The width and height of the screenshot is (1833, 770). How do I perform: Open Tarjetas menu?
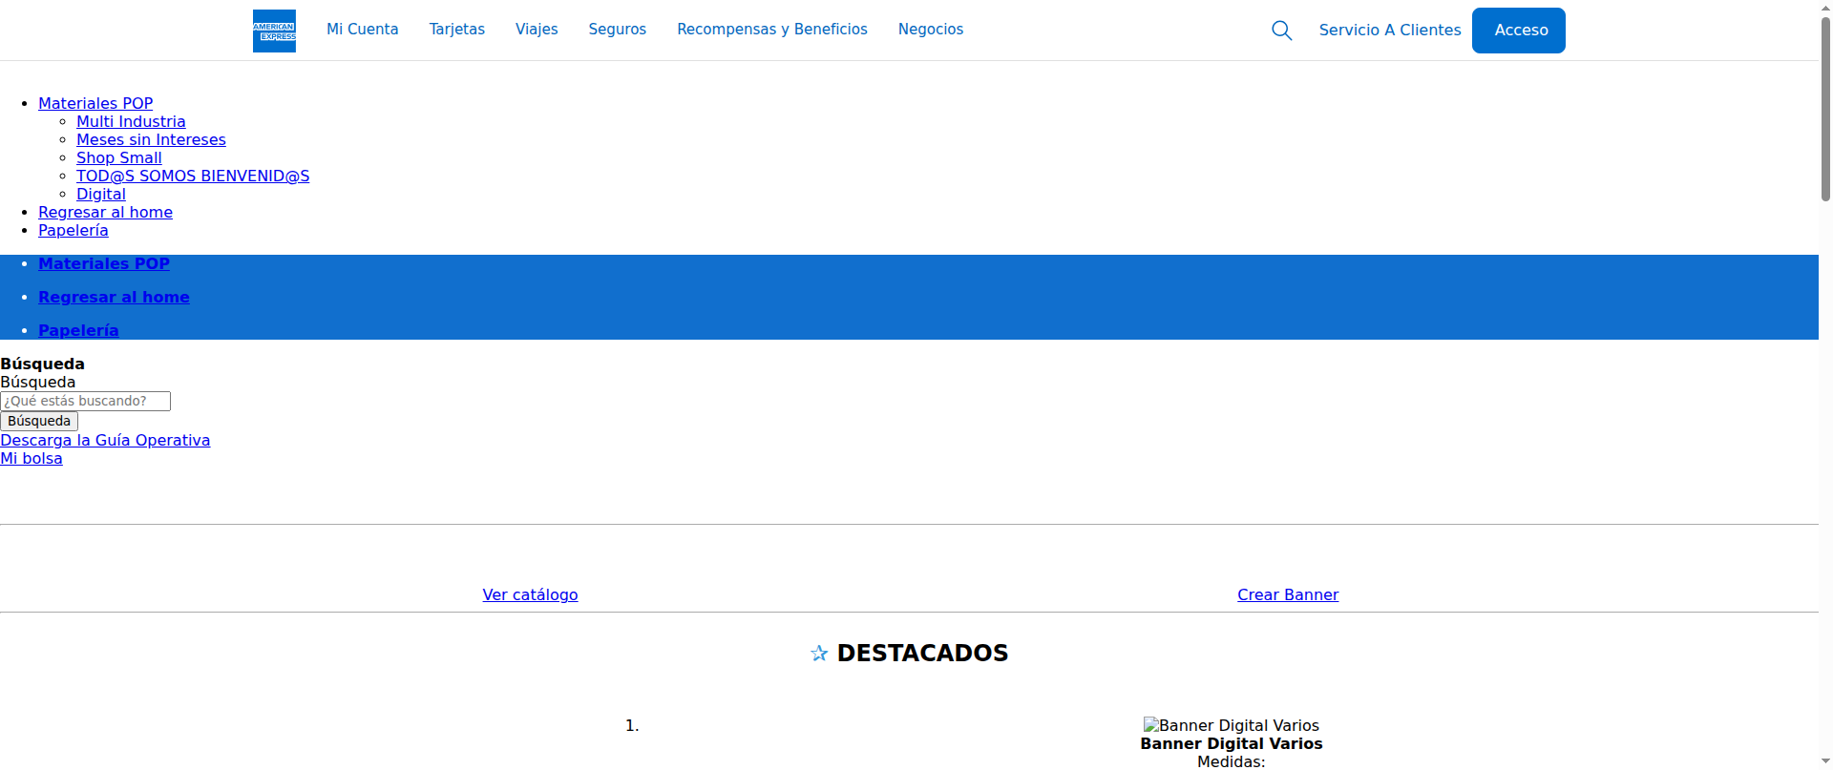click(457, 30)
